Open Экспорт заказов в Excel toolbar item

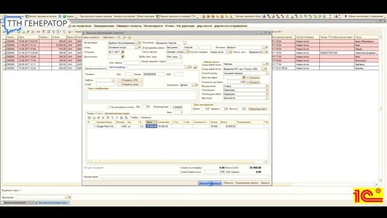coord(248,16)
